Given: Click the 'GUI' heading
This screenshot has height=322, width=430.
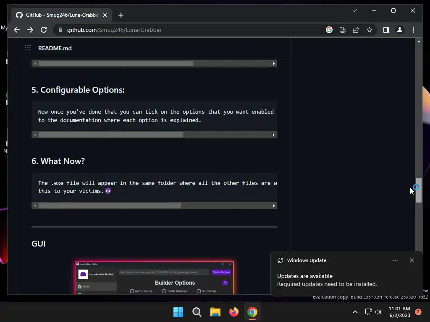Looking at the screenshot, I should pyautogui.click(x=38, y=244).
